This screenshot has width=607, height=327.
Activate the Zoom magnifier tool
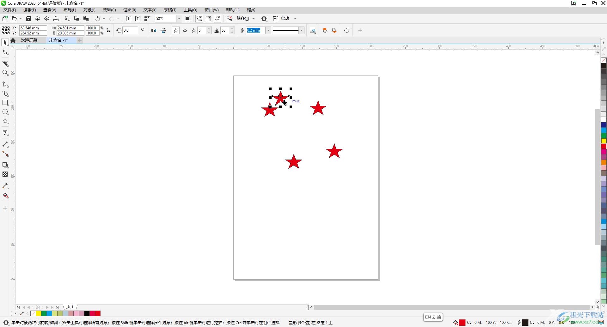[x=5, y=73]
